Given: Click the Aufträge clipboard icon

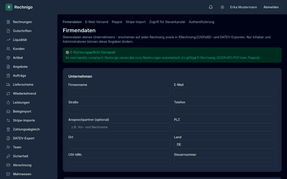Looking at the screenshot, I should pos(8,76).
